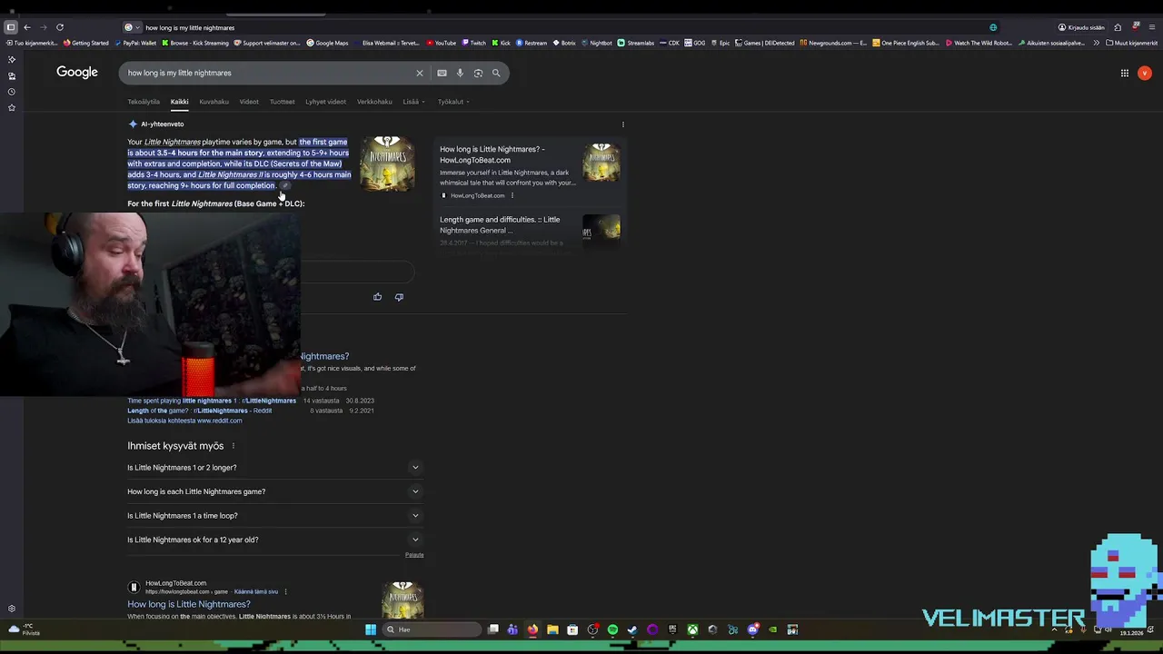The image size is (1163, 654).
Task: Open 'Time spent playing little nightmares 1' Reddit link
Action: pyautogui.click(x=212, y=401)
